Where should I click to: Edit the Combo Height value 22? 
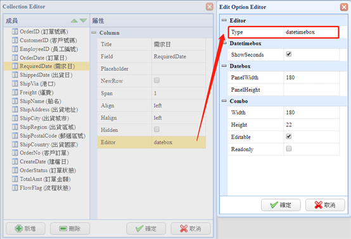[311, 125]
